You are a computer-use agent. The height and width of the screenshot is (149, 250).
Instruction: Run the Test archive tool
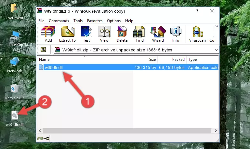tap(86, 34)
